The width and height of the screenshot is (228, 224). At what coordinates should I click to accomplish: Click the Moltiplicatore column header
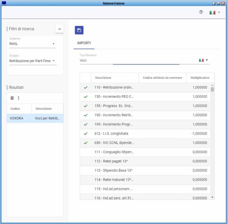point(200,78)
